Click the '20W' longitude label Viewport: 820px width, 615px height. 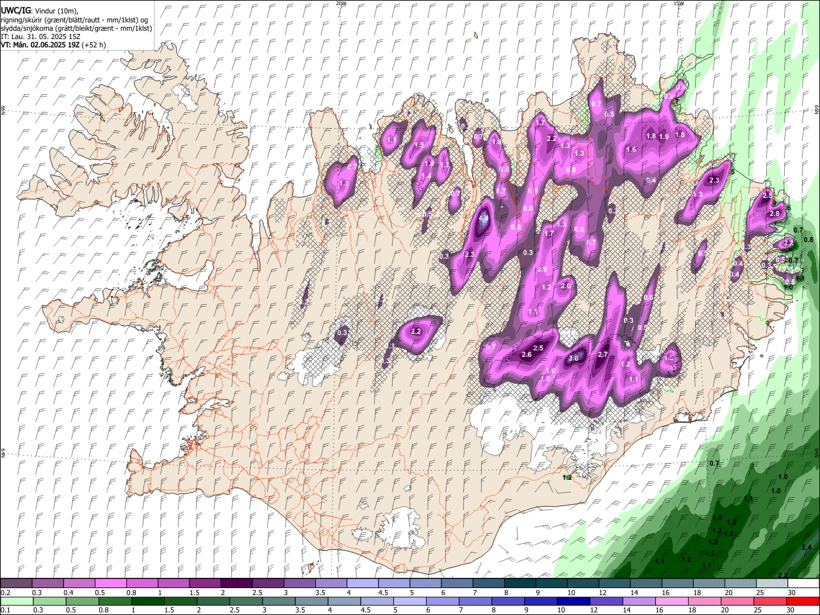coord(341,3)
